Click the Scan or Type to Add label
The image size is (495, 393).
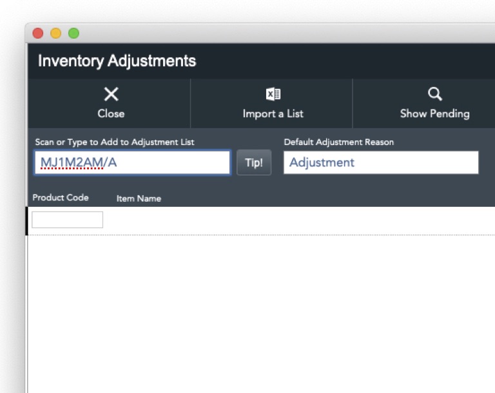pyautogui.click(x=114, y=142)
